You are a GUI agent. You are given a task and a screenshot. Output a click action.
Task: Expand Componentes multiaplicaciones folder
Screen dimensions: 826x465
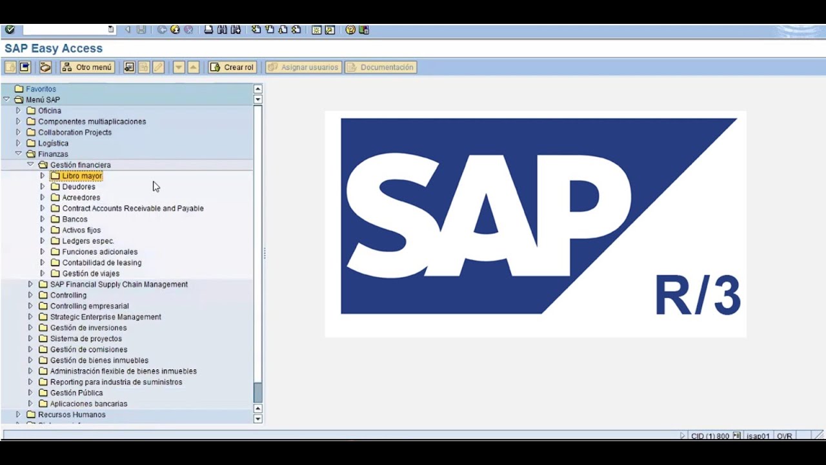[x=18, y=121]
